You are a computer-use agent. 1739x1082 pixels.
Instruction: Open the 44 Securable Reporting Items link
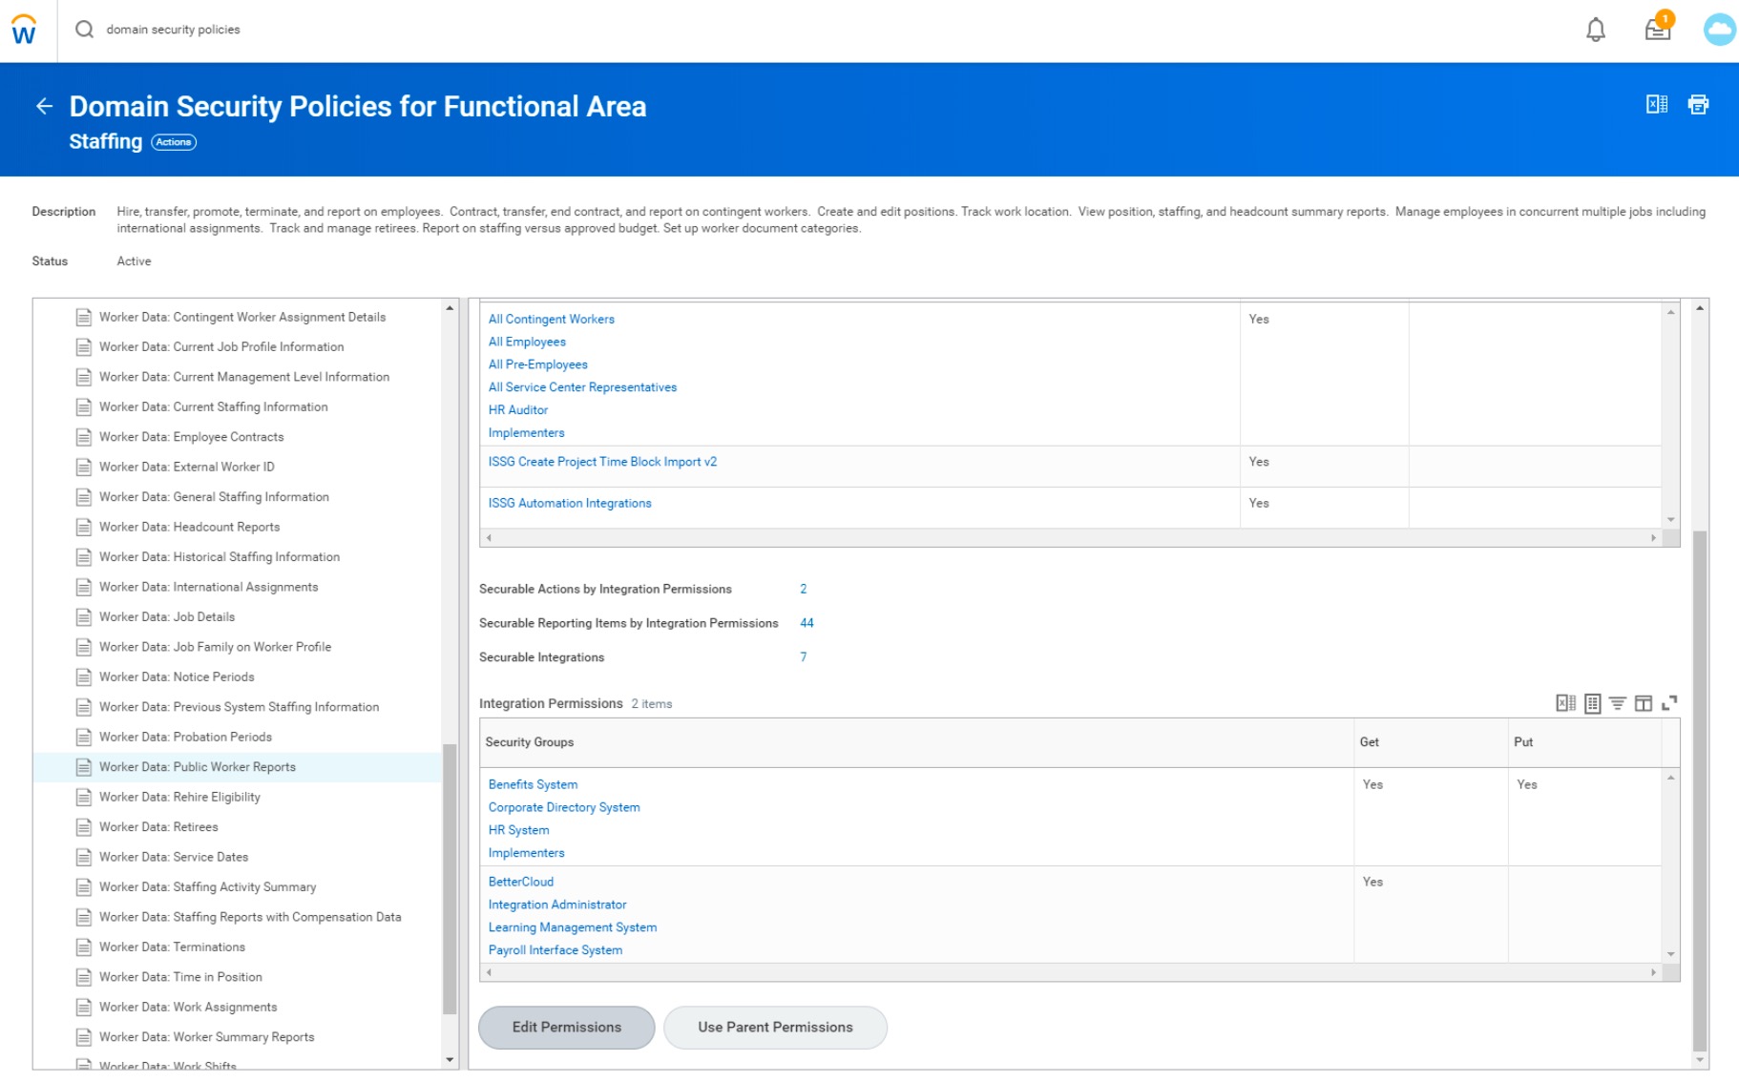pos(807,622)
